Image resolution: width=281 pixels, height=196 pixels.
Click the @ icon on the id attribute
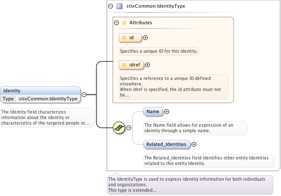pyautogui.click(x=124, y=38)
